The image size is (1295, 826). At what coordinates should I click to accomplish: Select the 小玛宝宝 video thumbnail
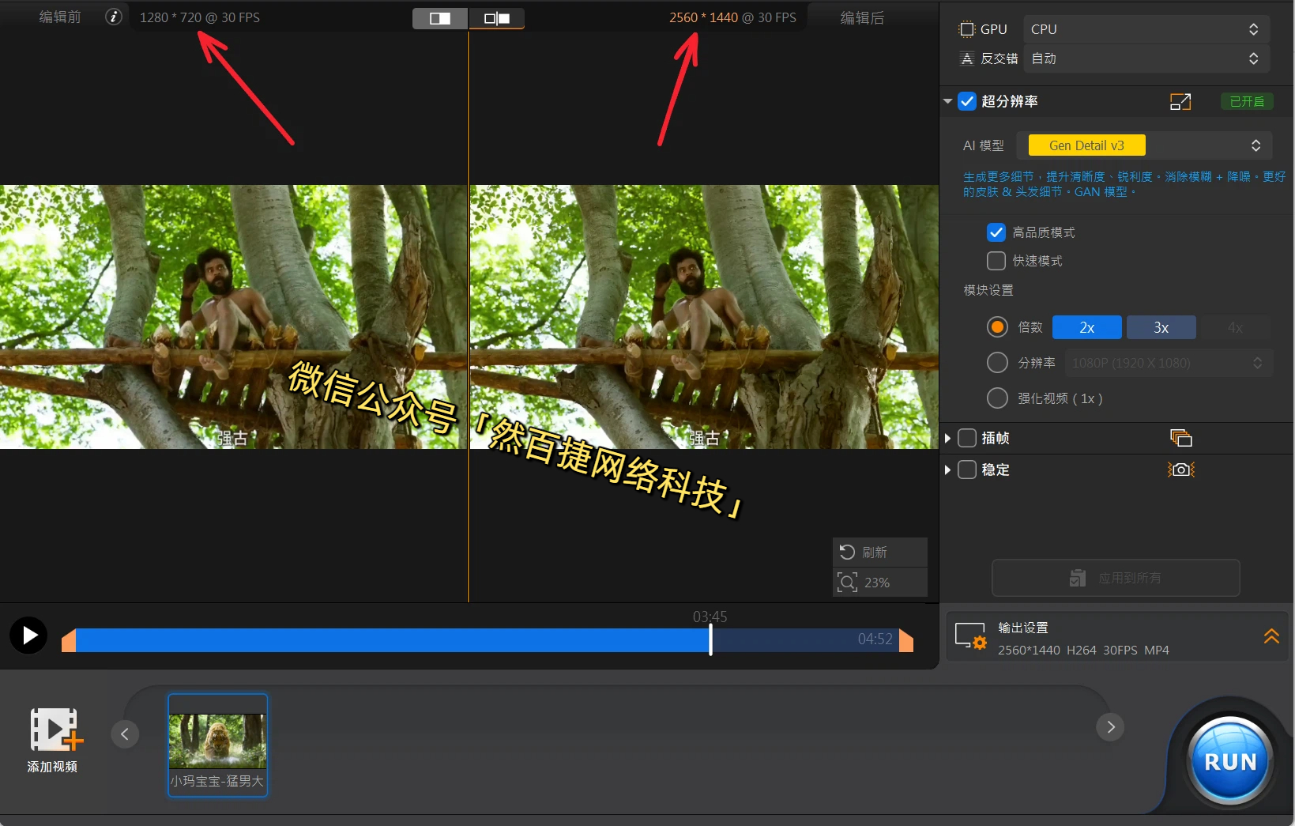click(x=217, y=745)
